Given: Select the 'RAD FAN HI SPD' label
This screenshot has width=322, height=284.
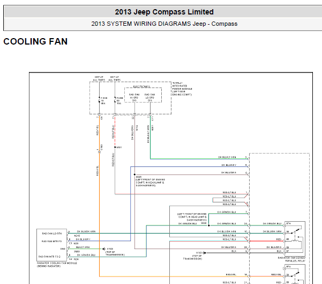Looking at the screenshot, I should (134, 97).
